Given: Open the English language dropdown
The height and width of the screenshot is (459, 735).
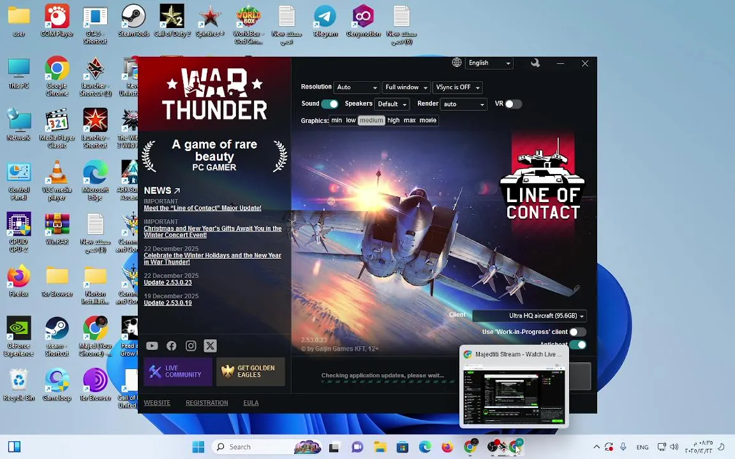Looking at the screenshot, I should click(489, 62).
